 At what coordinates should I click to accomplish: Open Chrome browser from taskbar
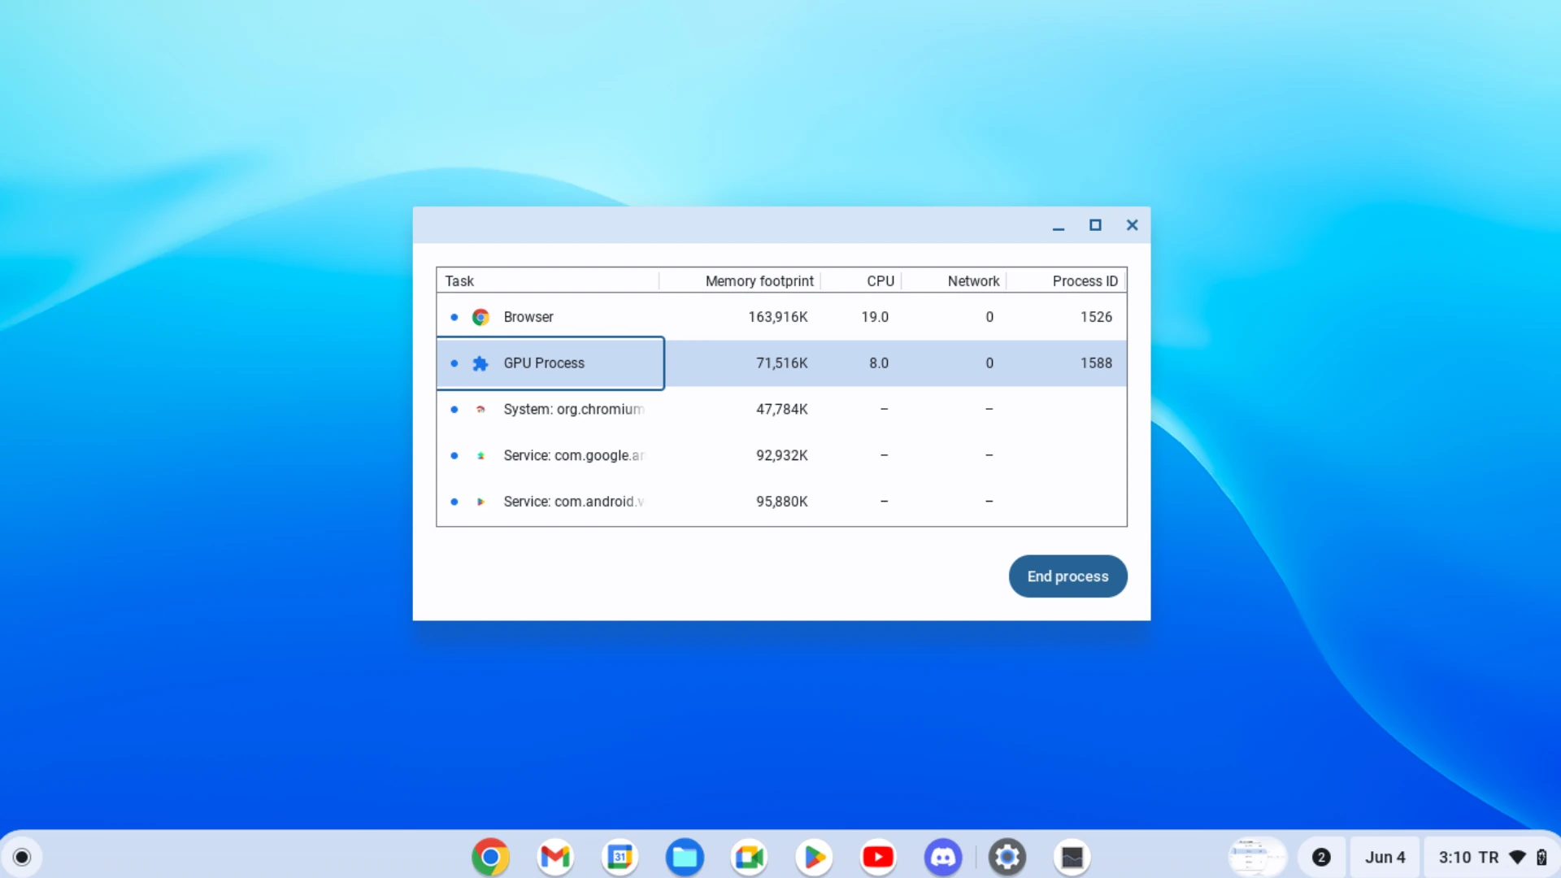point(490,857)
